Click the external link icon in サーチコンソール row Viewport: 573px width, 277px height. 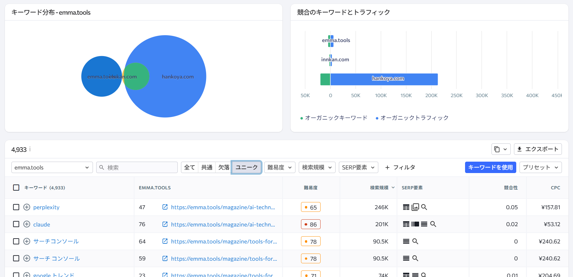coord(165,241)
